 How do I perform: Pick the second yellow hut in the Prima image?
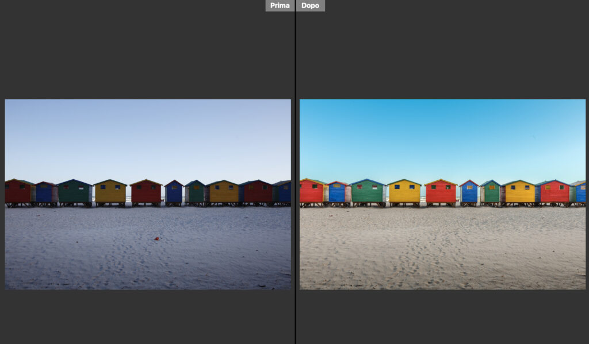coord(223,192)
